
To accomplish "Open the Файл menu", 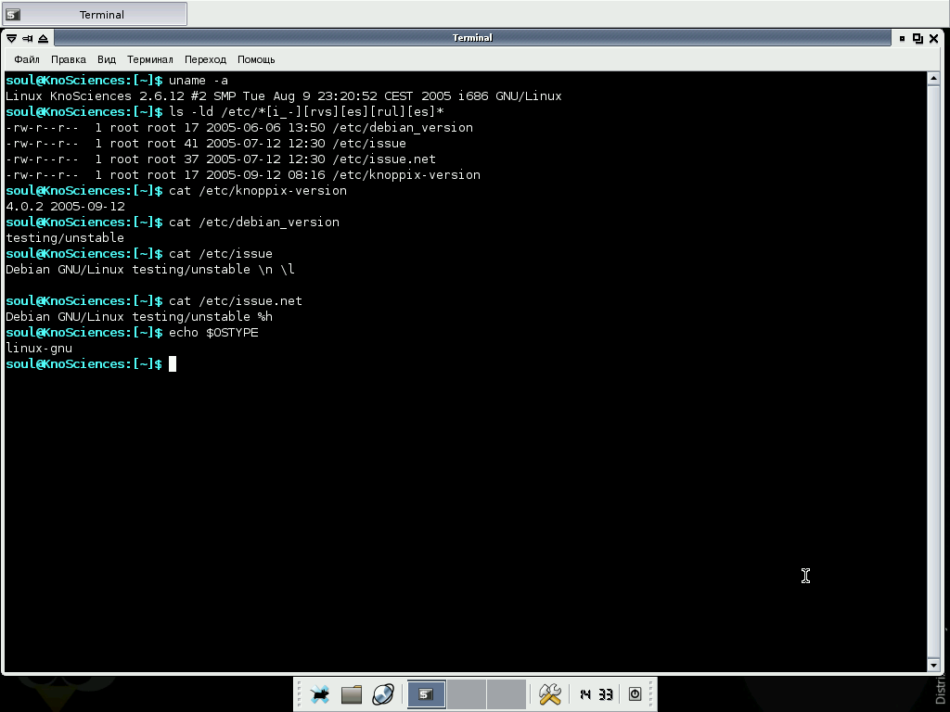I will click(27, 59).
